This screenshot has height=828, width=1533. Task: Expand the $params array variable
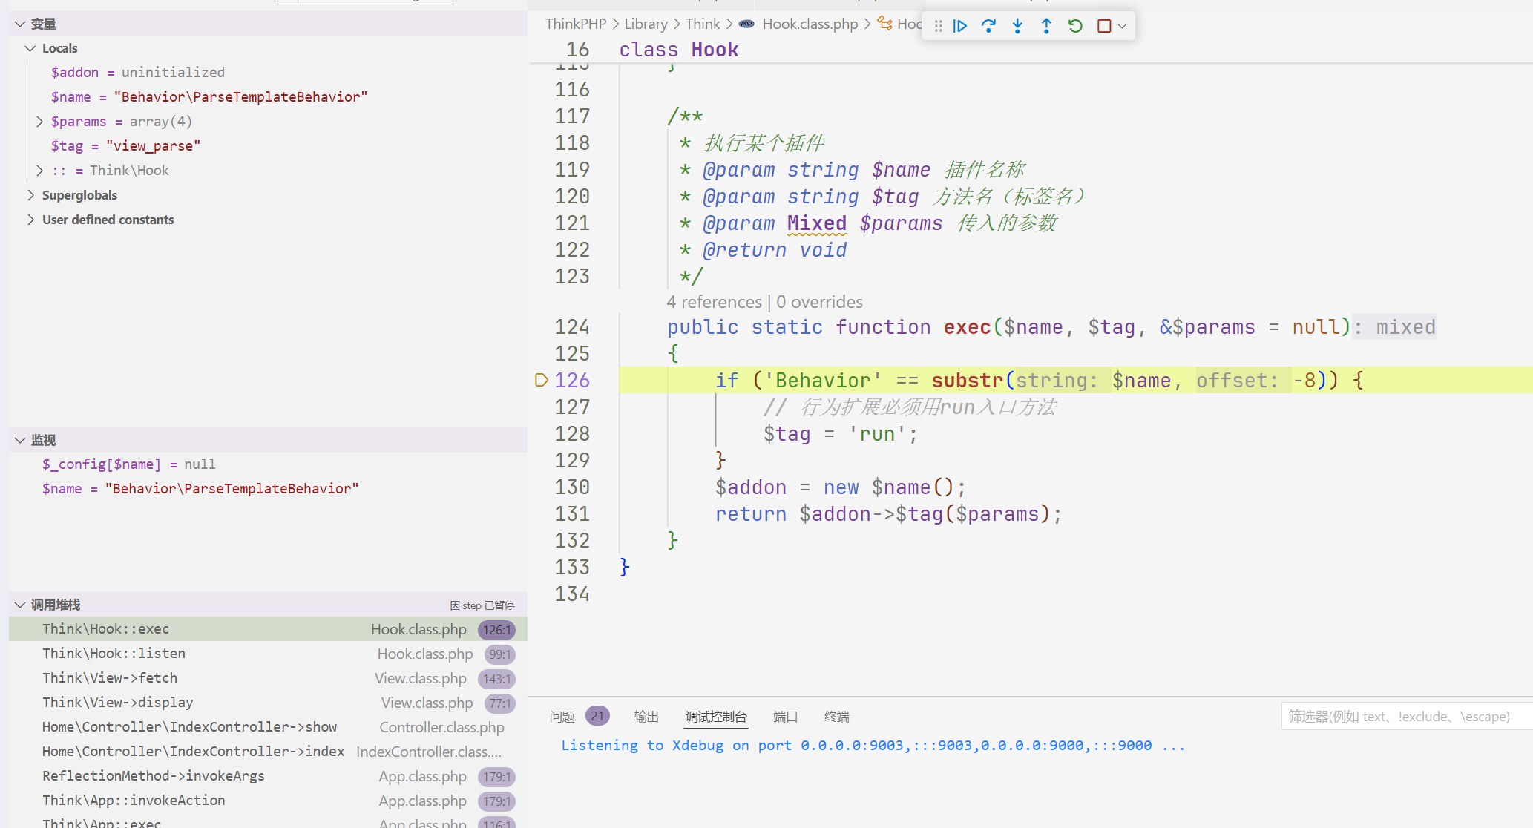pos(40,121)
